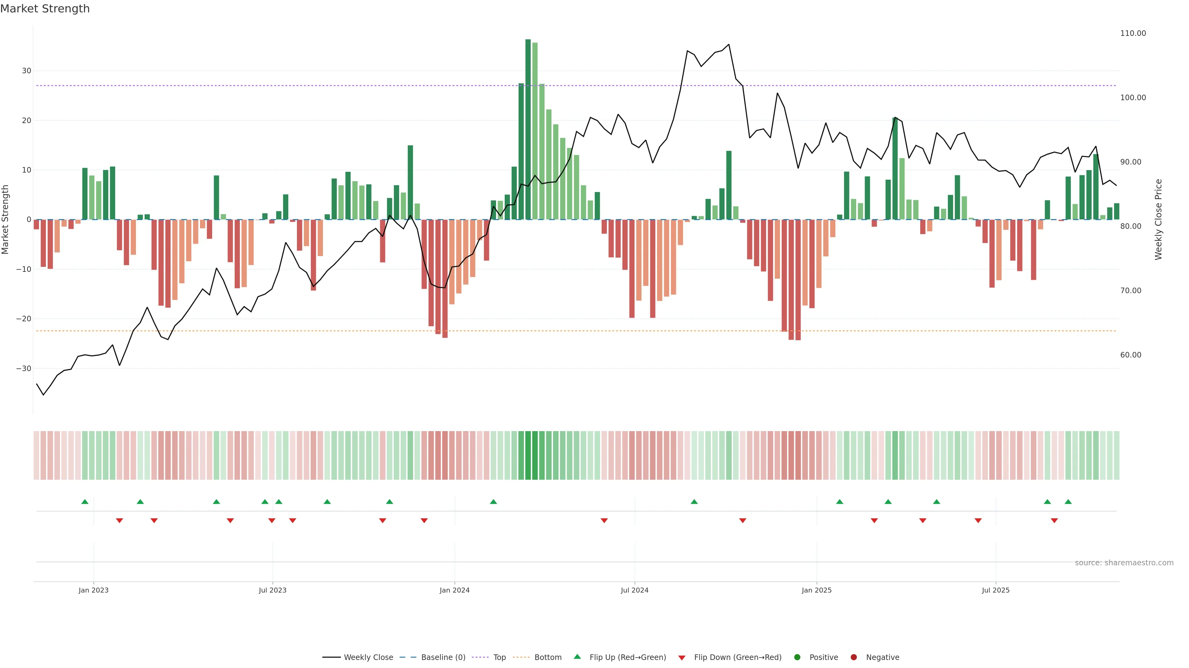The width and height of the screenshot is (1189, 668).
Task: Click the leftmost green flip-up triangle marker
Action: [x=85, y=502]
